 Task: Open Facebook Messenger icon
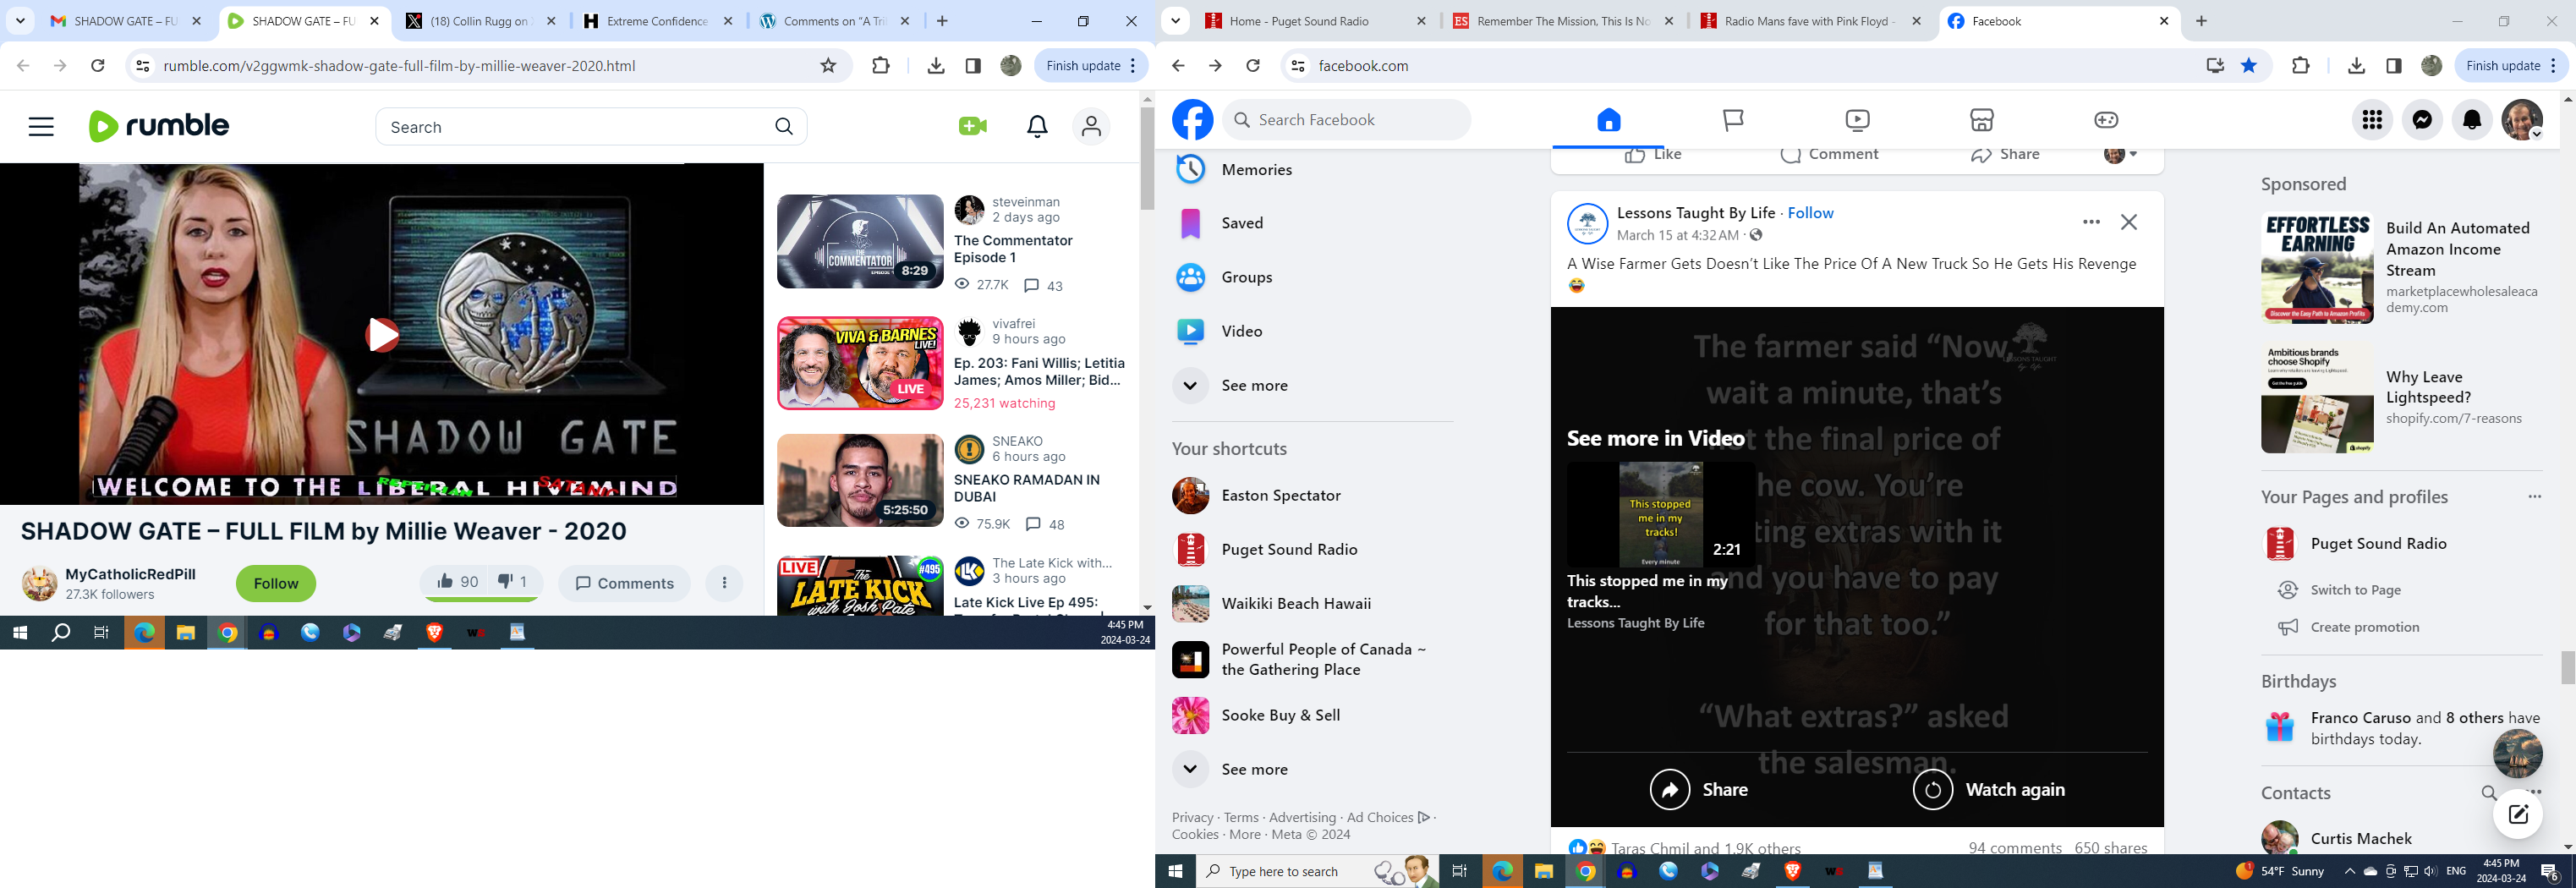pyautogui.click(x=2422, y=120)
